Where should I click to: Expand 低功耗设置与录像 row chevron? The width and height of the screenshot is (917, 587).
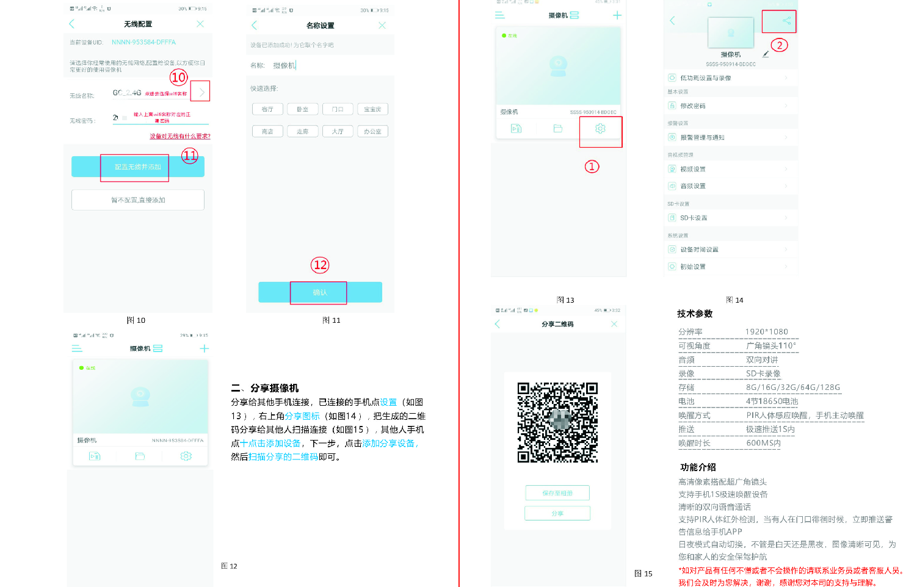pyautogui.click(x=786, y=77)
